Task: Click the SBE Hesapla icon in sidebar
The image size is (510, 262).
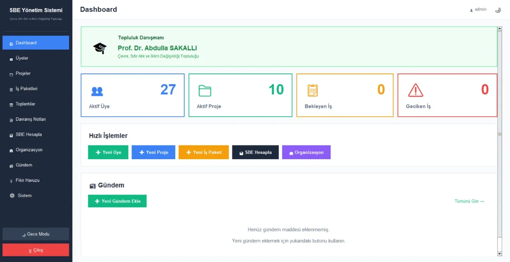Action: [x=12, y=135]
